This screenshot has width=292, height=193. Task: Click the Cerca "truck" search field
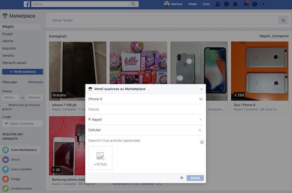(x=164, y=20)
